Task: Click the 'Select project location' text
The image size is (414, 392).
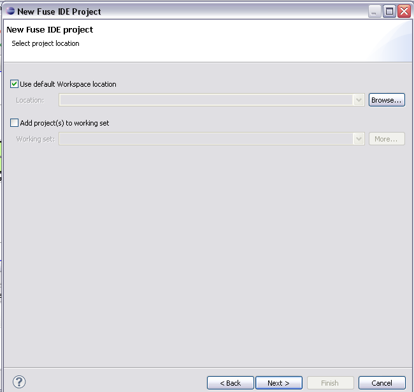Action: click(45, 43)
